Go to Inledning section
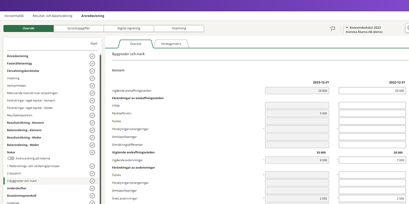The image size is (409, 204). coord(13,78)
